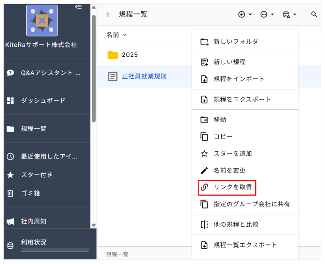Viewport: 325px width, 264px height.
Task: Open 最近使用したアイ… list
Action: coord(49,156)
